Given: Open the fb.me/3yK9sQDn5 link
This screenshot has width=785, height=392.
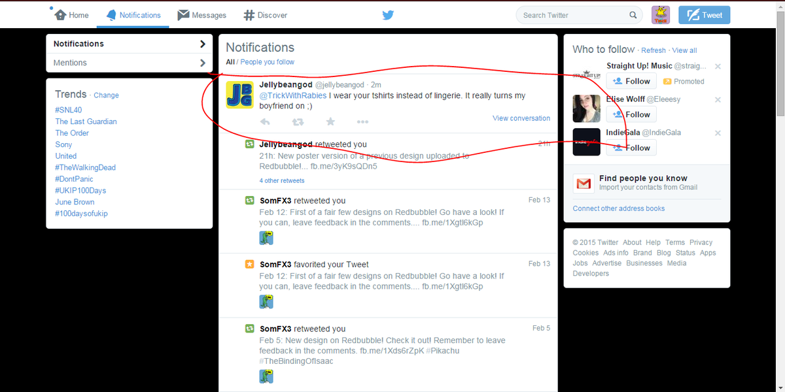Looking at the screenshot, I should pyautogui.click(x=343, y=166).
